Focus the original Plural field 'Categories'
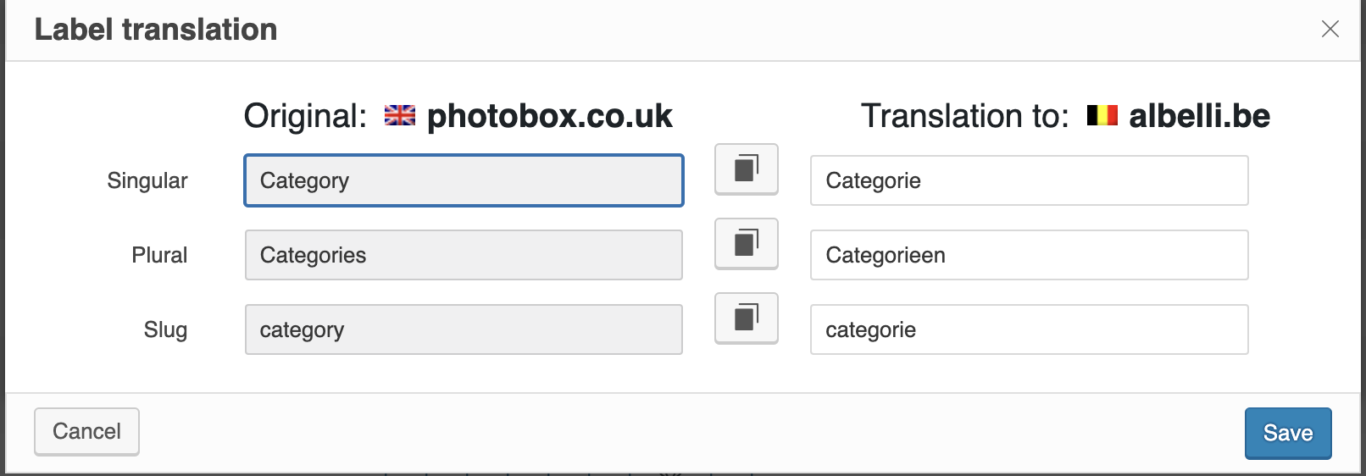The height and width of the screenshot is (476, 1366). pos(464,255)
